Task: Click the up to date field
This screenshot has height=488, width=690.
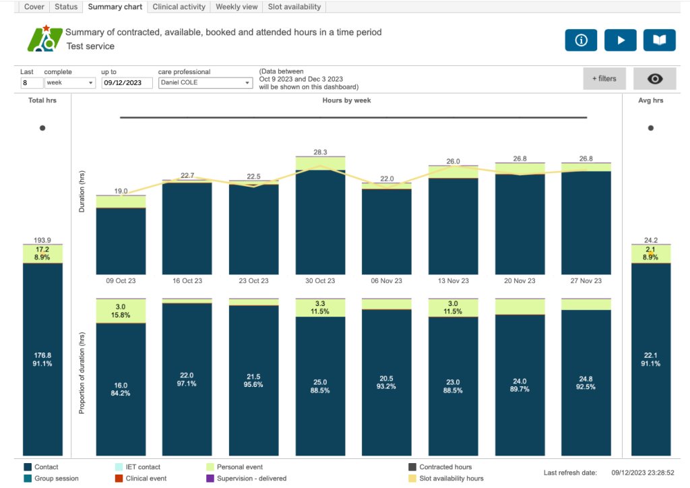Action: point(127,83)
